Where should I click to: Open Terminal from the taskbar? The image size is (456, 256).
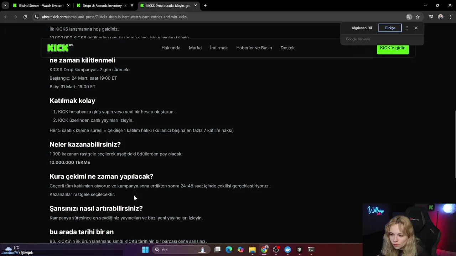(x=311, y=250)
